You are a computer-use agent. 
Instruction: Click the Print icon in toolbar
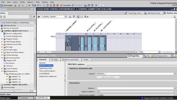[15, 5]
